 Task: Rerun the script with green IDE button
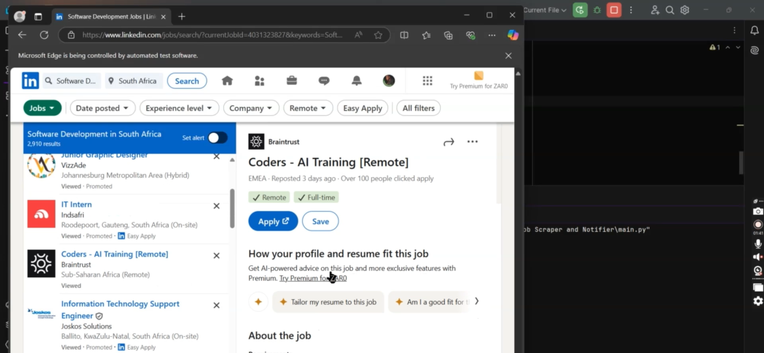pyautogui.click(x=580, y=10)
